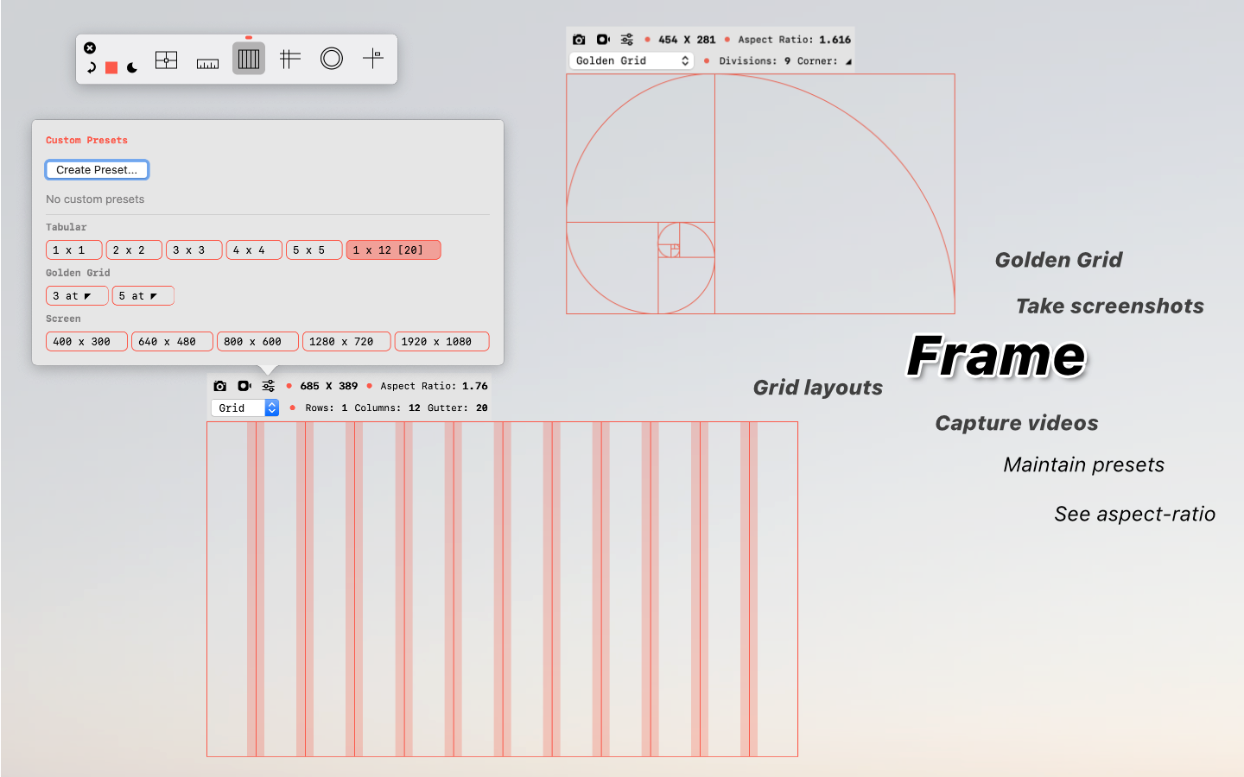Record video of the 685 x 389 frame
Screen dimensions: 1244x777
tap(244, 386)
